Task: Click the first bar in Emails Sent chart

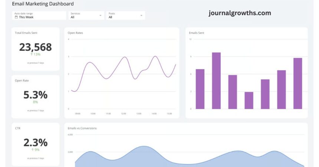Action: (x=200, y=89)
